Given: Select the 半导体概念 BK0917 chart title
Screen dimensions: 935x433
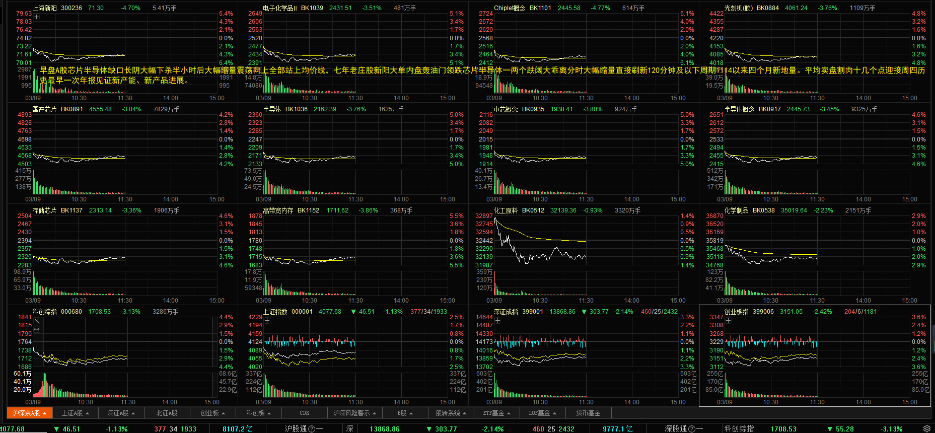Looking at the screenshot, I should coord(753,109).
